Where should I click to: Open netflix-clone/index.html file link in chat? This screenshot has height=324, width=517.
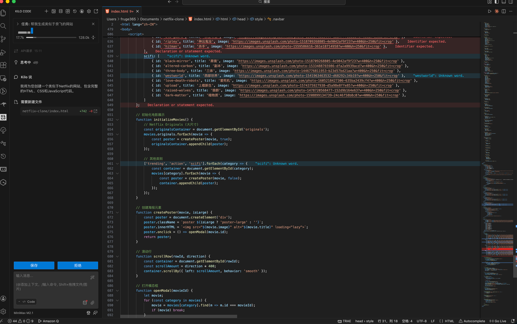45,111
